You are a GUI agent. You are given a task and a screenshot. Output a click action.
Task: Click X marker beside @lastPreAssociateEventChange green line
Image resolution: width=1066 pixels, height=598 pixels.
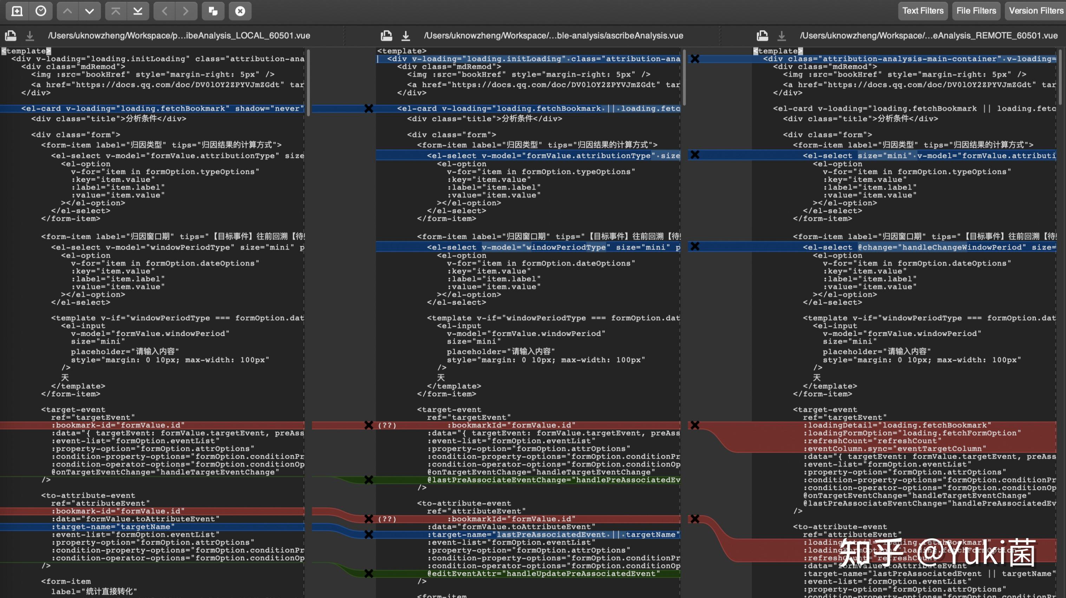[x=369, y=480]
